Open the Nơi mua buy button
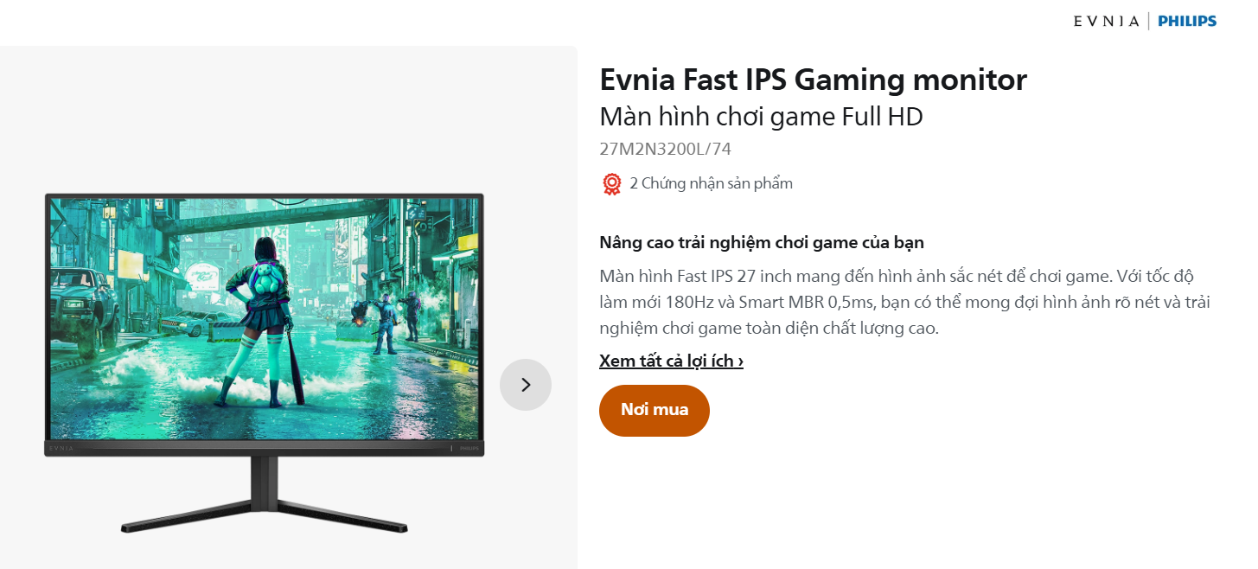Image resolution: width=1258 pixels, height=569 pixels. point(655,410)
